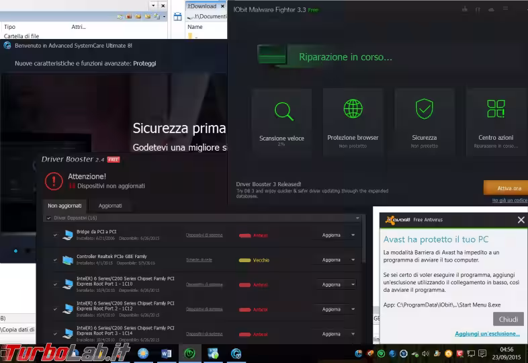The image size is (528, 363).
Task: Collapse the Driver Dispositivi group arrow
Action: pos(357,218)
